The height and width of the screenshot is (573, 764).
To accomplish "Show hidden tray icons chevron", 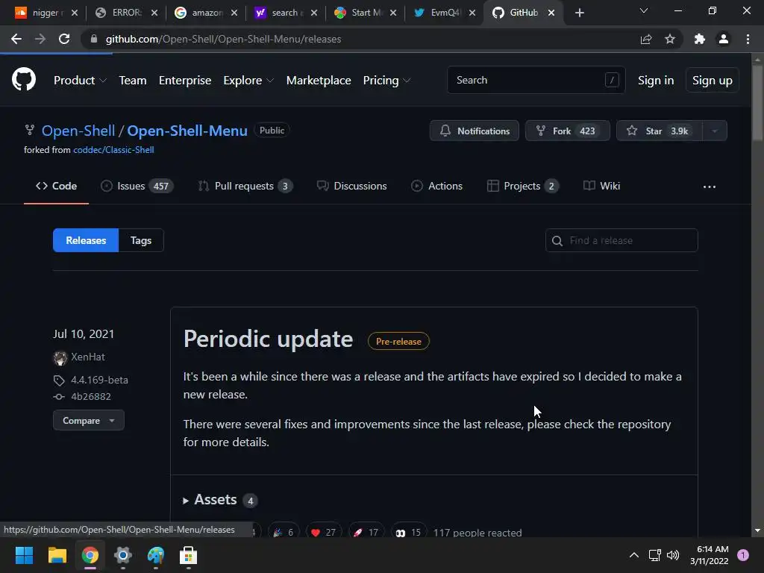I will 634,555.
